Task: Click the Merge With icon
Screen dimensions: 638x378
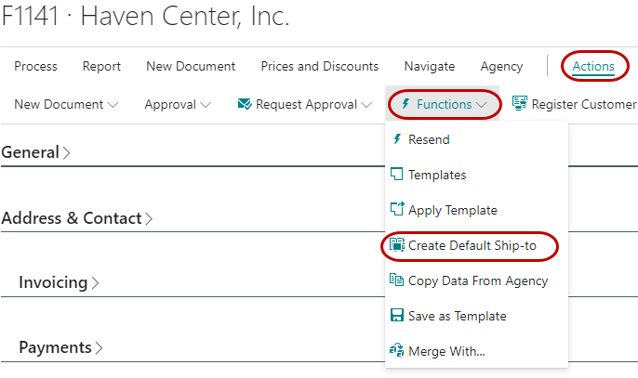Action: point(397,351)
